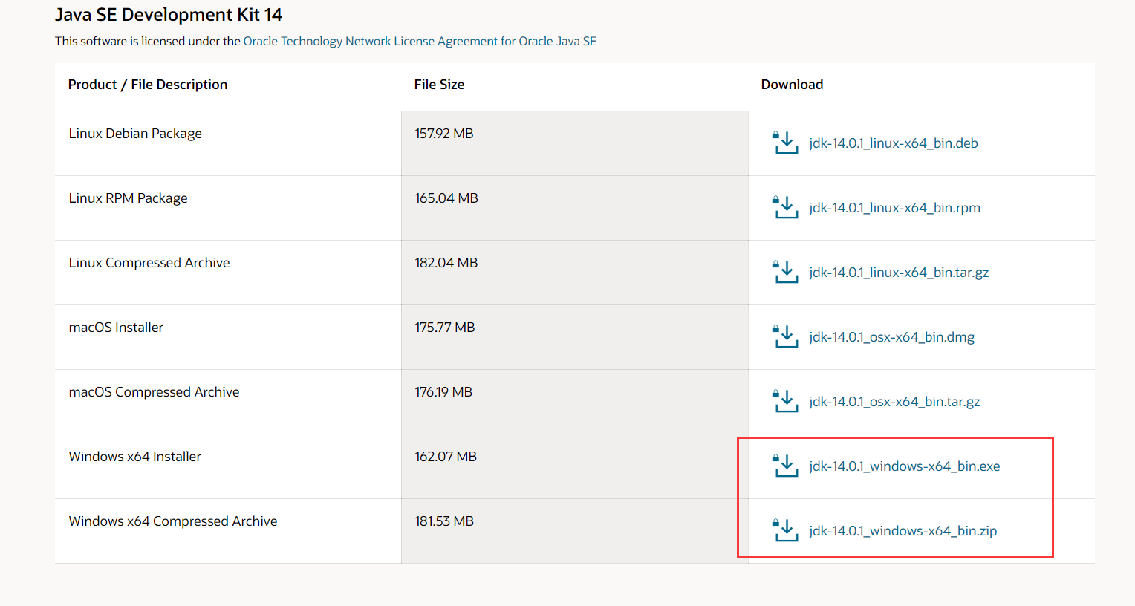
Task: Download jdk-14.0.1_linux-x64_bin.rpm link
Action: click(894, 208)
